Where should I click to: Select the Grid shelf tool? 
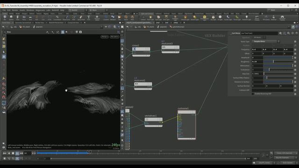coord(30,18)
